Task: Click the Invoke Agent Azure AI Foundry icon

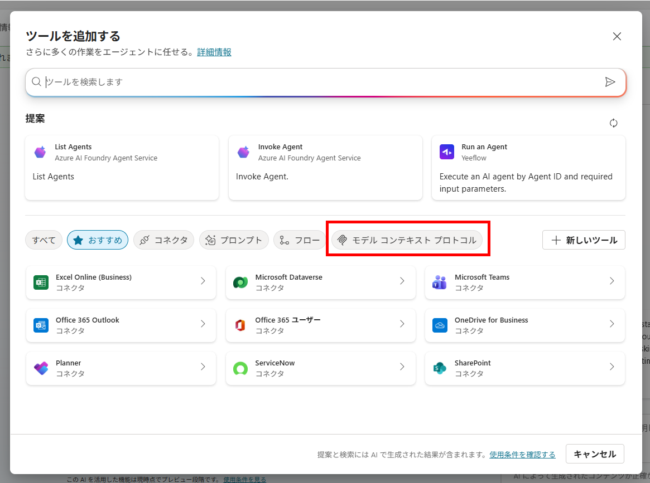Action: click(243, 152)
